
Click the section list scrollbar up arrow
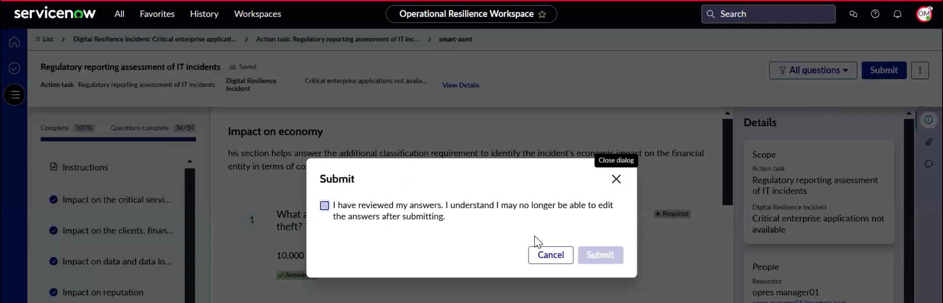190,162
